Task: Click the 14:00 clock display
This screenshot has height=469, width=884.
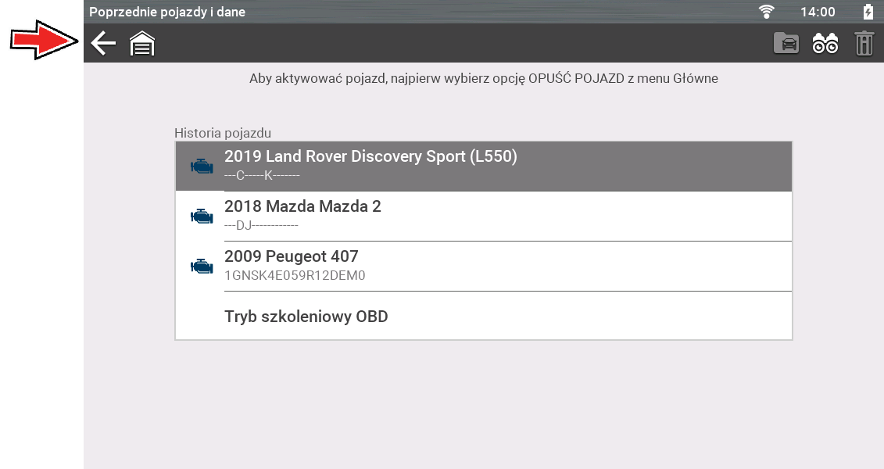Action: pos(818,12)
